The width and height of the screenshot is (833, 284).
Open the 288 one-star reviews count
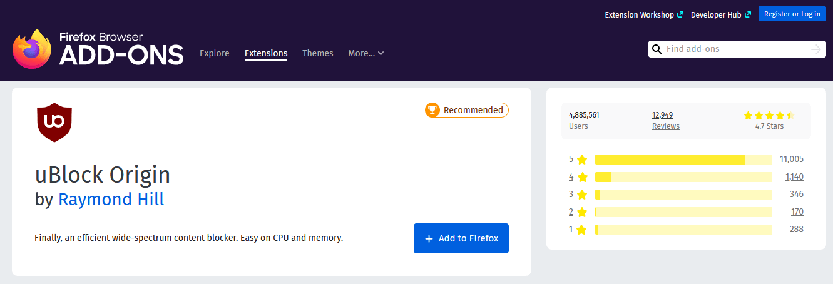pos(797,230)
